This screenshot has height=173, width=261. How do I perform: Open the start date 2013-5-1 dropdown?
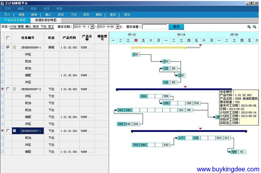[x=92, y=27]
